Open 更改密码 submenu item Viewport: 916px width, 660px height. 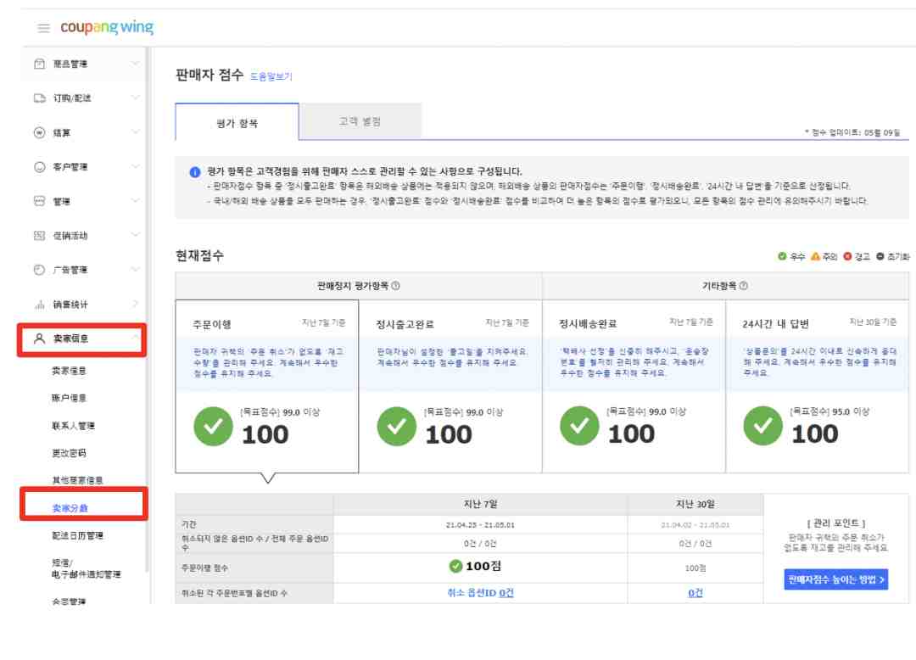69,453
